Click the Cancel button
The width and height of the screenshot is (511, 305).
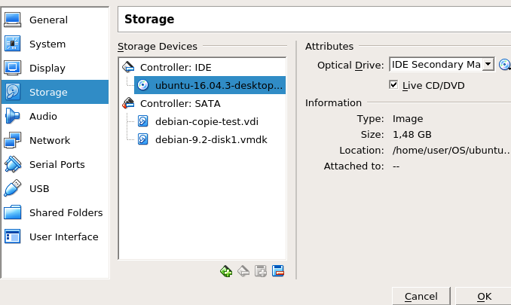click(421, 296)
